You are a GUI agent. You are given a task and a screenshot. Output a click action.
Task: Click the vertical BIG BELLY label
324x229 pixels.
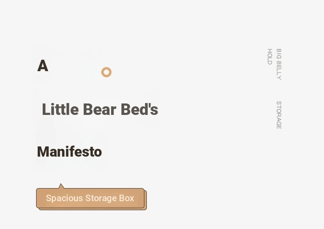pyautogui.click(x=278, y=64)
